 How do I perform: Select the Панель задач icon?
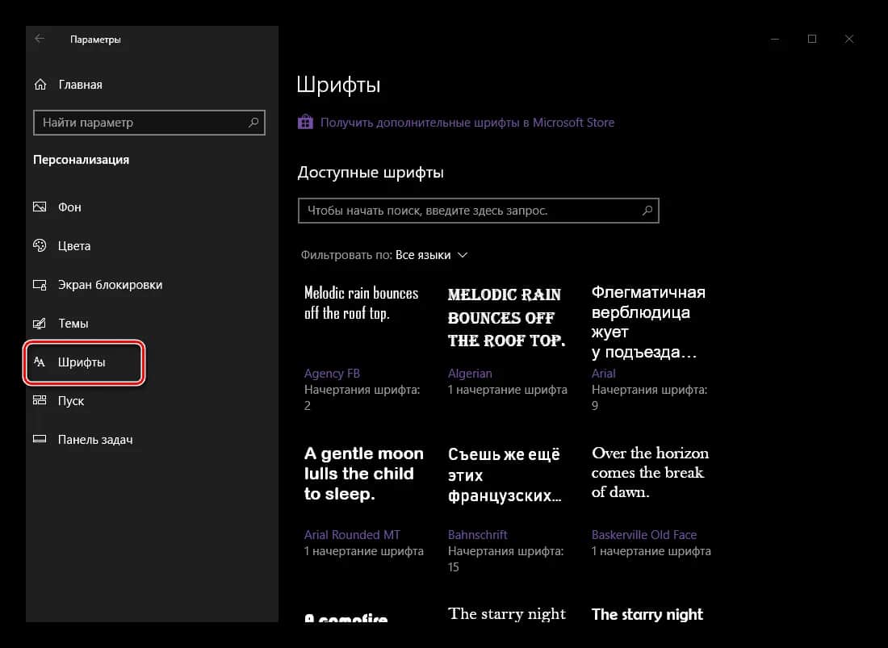click(40, 439)
